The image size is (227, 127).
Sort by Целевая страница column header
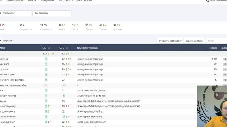[x=87, y=48]
